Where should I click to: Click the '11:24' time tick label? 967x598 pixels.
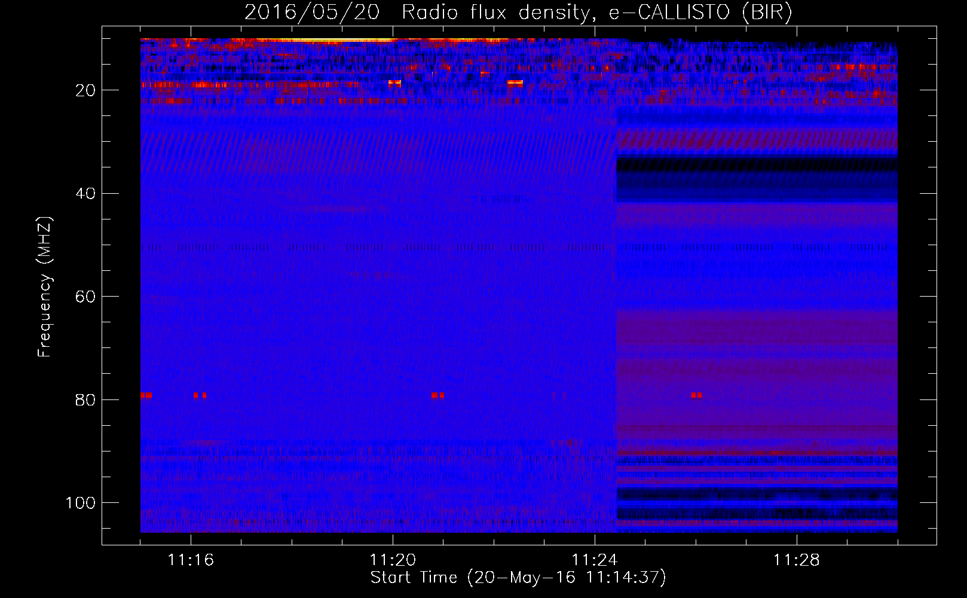pyautogui.click(x=595, y=560)
